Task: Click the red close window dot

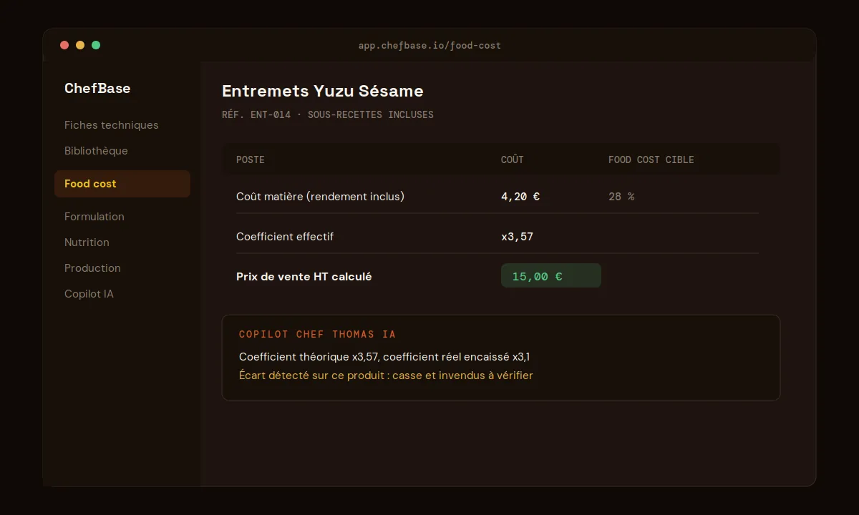Action: [64, 45]
